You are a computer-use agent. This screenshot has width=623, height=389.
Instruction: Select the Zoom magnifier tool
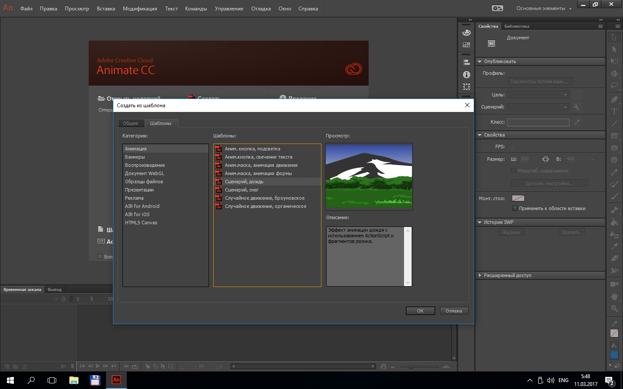coord(614,309)
